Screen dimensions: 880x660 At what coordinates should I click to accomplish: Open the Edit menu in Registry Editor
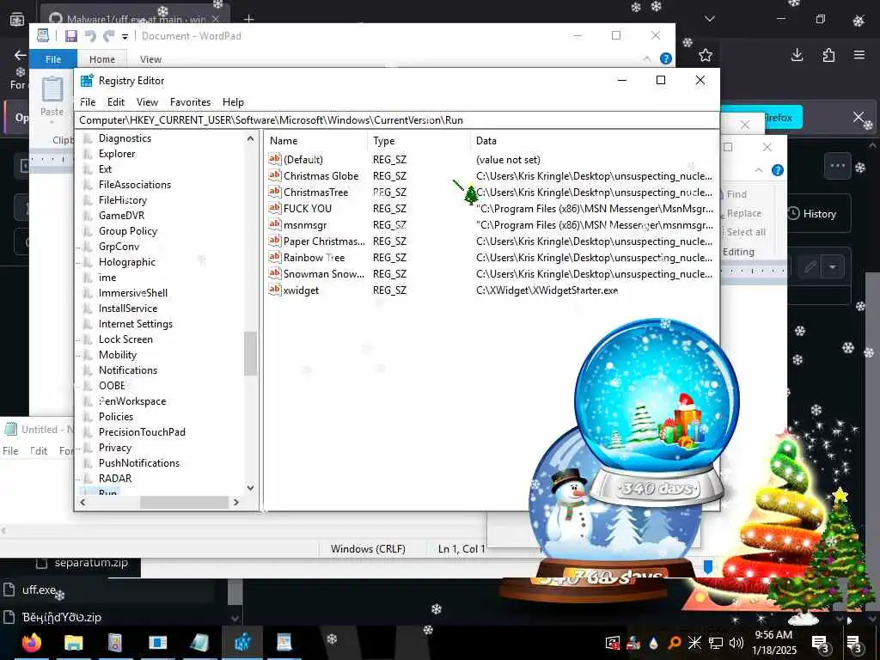coord(116,102)
